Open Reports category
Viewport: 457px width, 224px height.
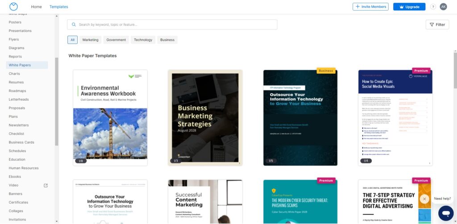[x=15, y=57]
